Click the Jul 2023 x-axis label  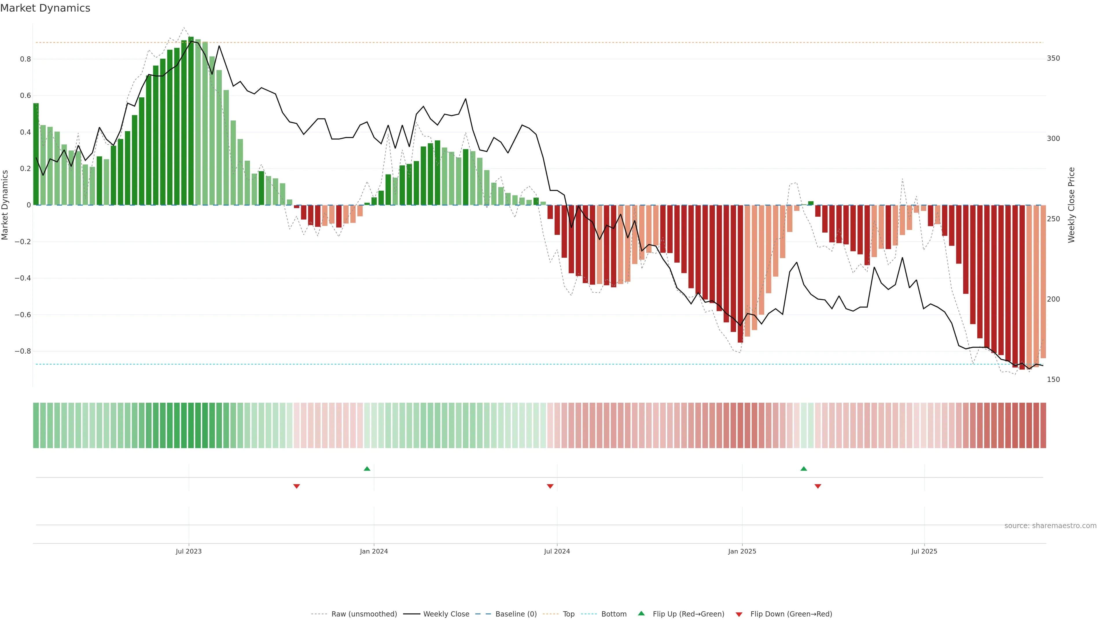pyautogui.click(x=188, y=551)
